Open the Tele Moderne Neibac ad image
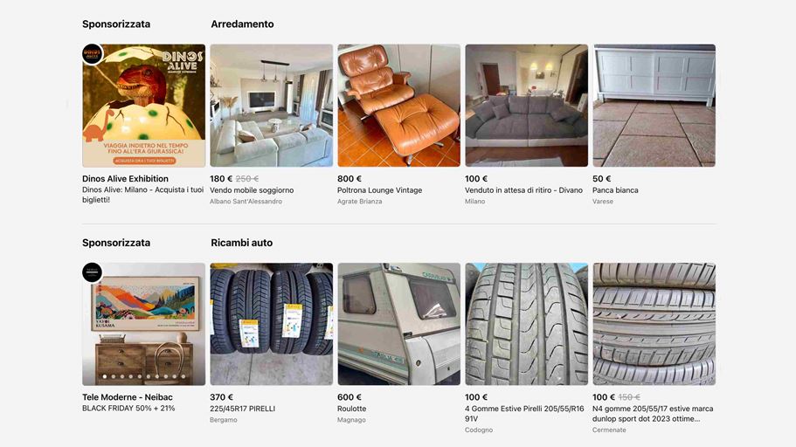The image size is (796, 447). (143, 324)
